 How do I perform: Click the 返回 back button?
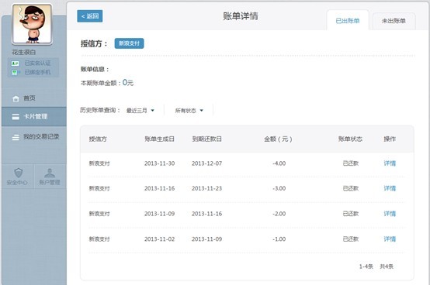click(x=90, y=16)
